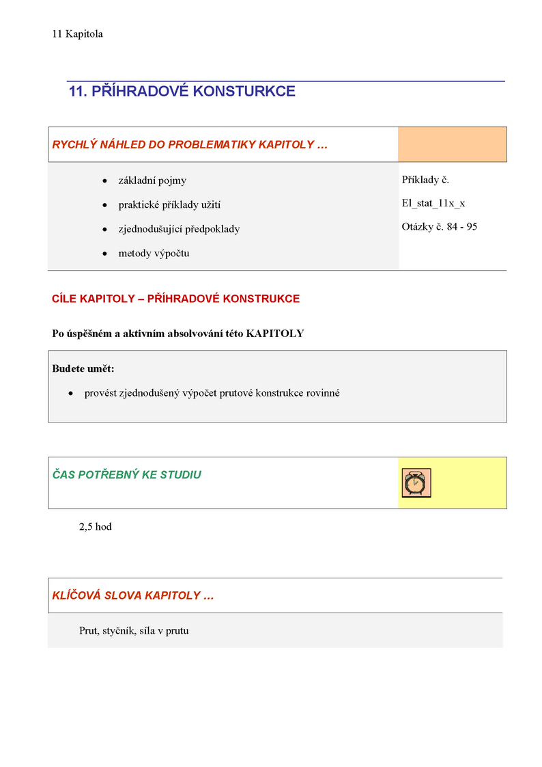Click the El_stat_11x_x reference
Viewport: 542px width, 767px height.
433,204
